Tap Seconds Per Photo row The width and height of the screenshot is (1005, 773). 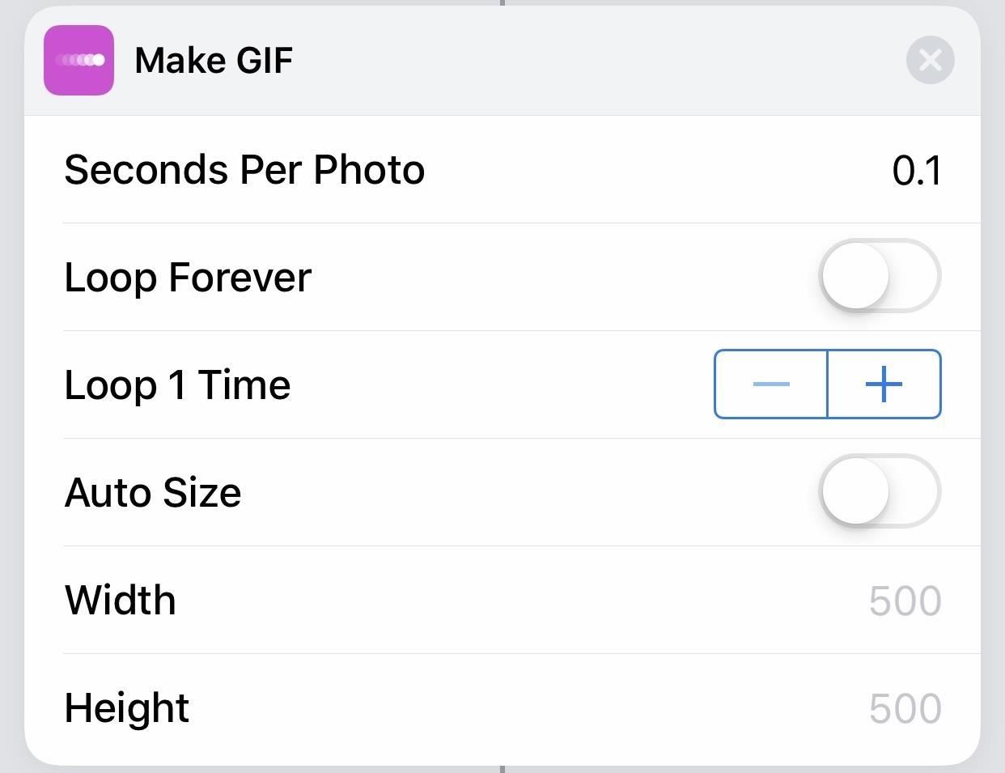[244, 169]
